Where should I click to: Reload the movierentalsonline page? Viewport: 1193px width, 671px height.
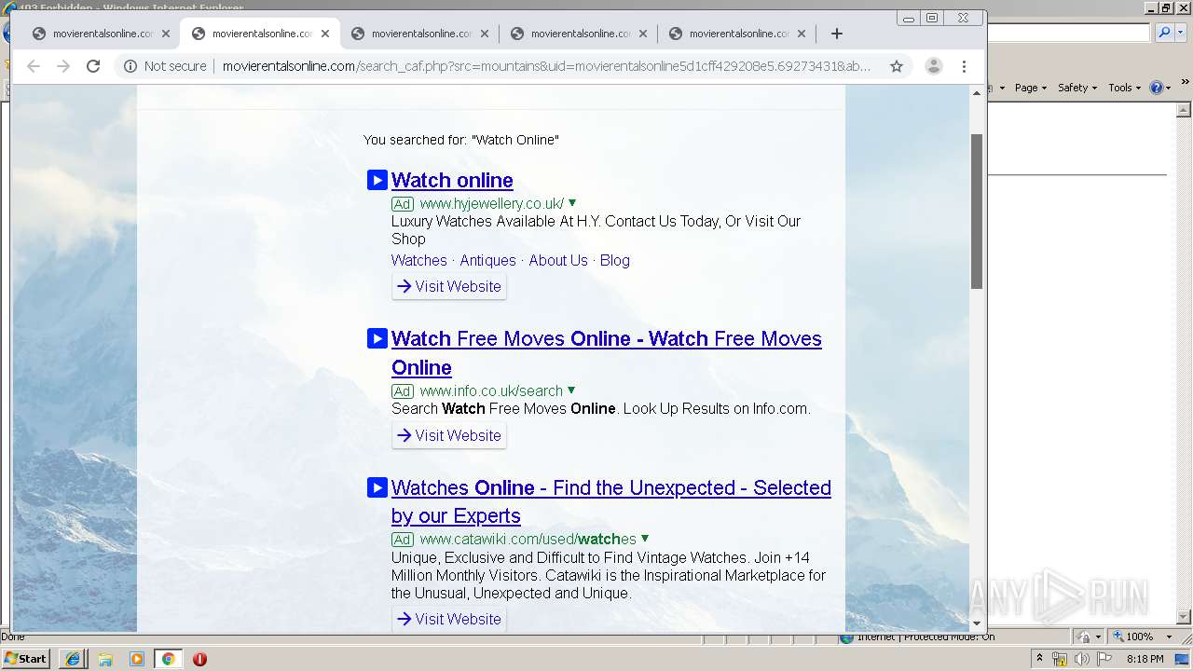93,66
